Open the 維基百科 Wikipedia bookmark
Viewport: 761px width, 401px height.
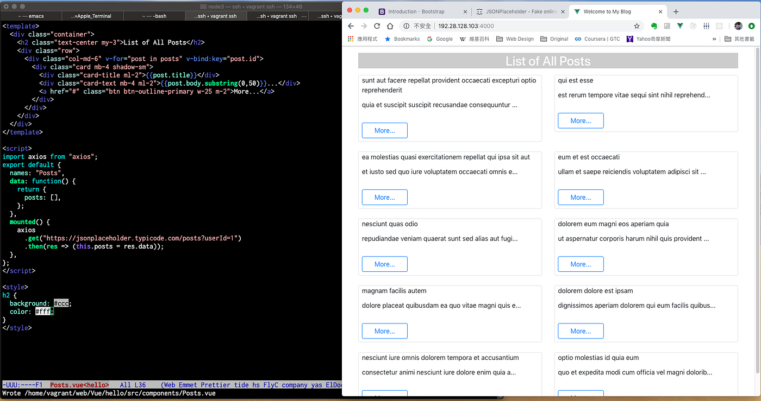click(475, 39)
